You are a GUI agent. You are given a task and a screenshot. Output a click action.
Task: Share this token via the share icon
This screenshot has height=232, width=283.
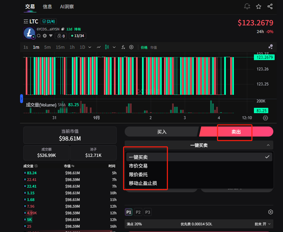click(x=270, y=6)
